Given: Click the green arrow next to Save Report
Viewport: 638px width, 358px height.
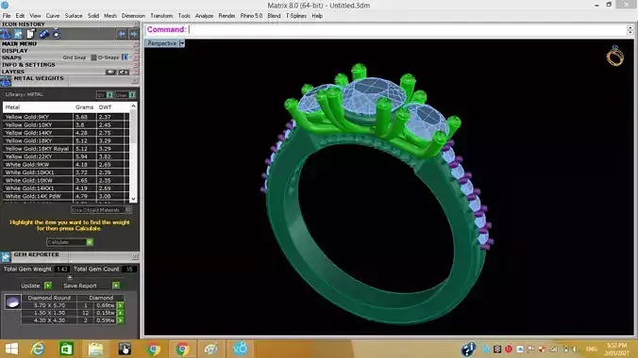Looking at the screenshot, I should point(116,285).
